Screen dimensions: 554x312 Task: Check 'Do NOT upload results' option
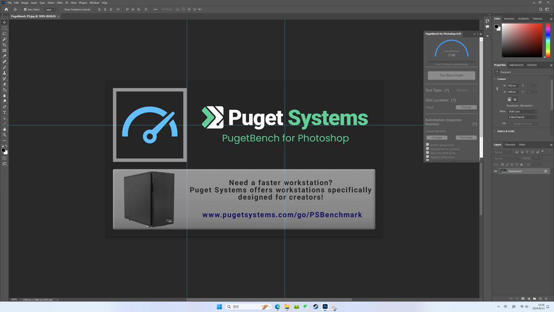click(x=427, y=145)
